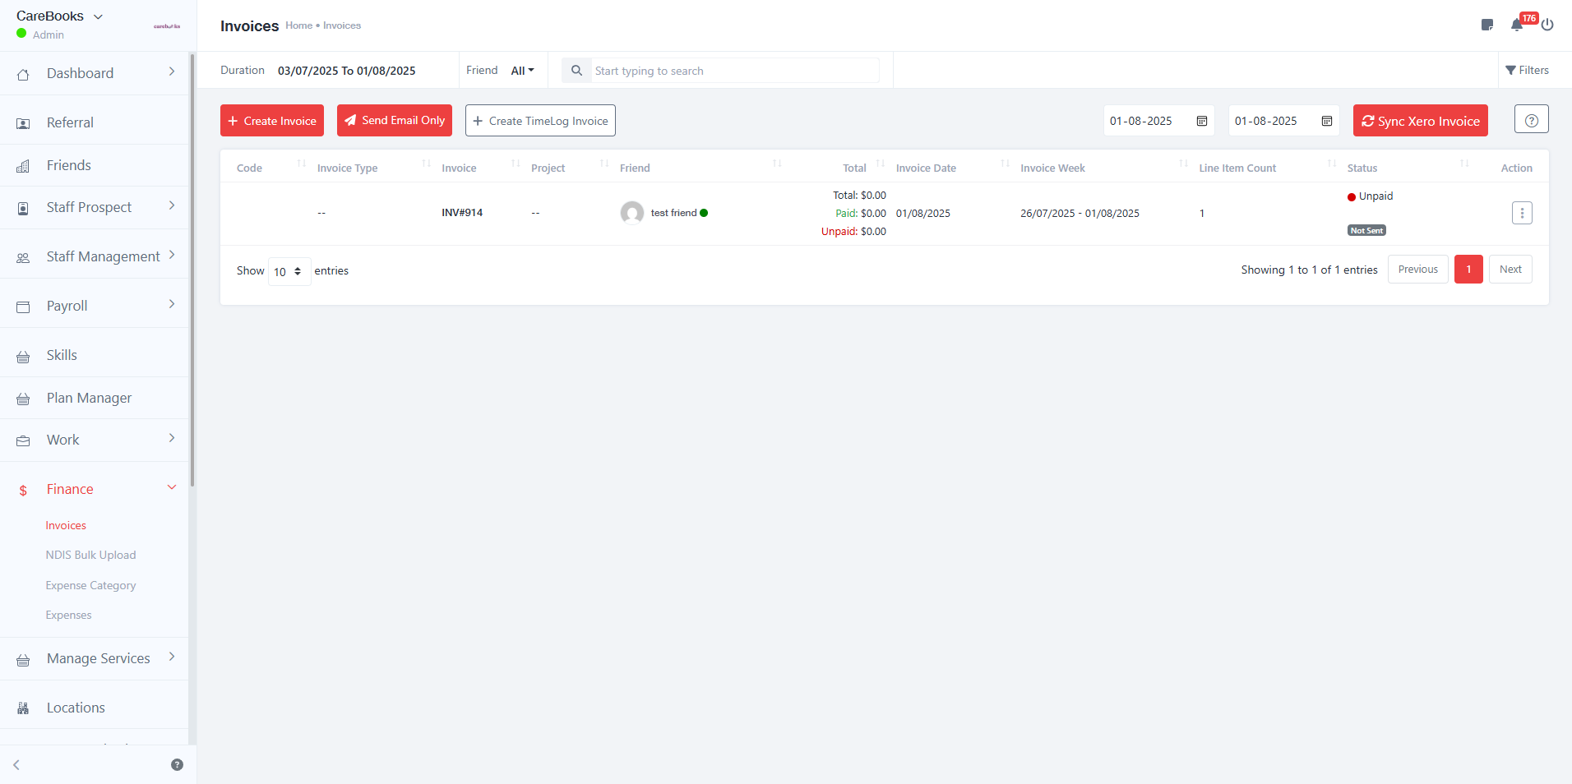
Task: Open Invoices submenu item
Action: pyautogui.click(x=66, y=525)
